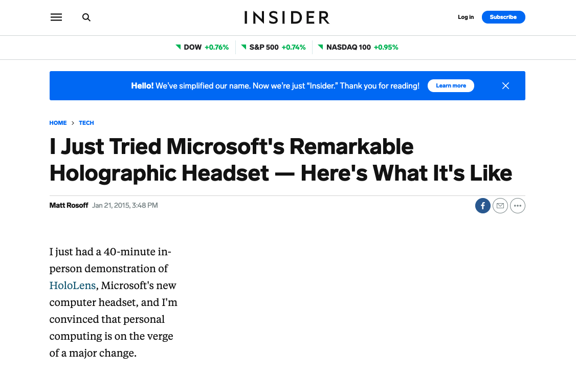Click Learn more in banner
Viewport: 576px width, 373px height.
[x=451, y=85]
